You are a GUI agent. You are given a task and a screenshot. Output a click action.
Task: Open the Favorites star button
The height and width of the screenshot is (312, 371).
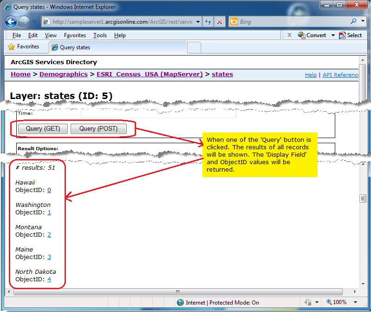click(x=23, y=46)
